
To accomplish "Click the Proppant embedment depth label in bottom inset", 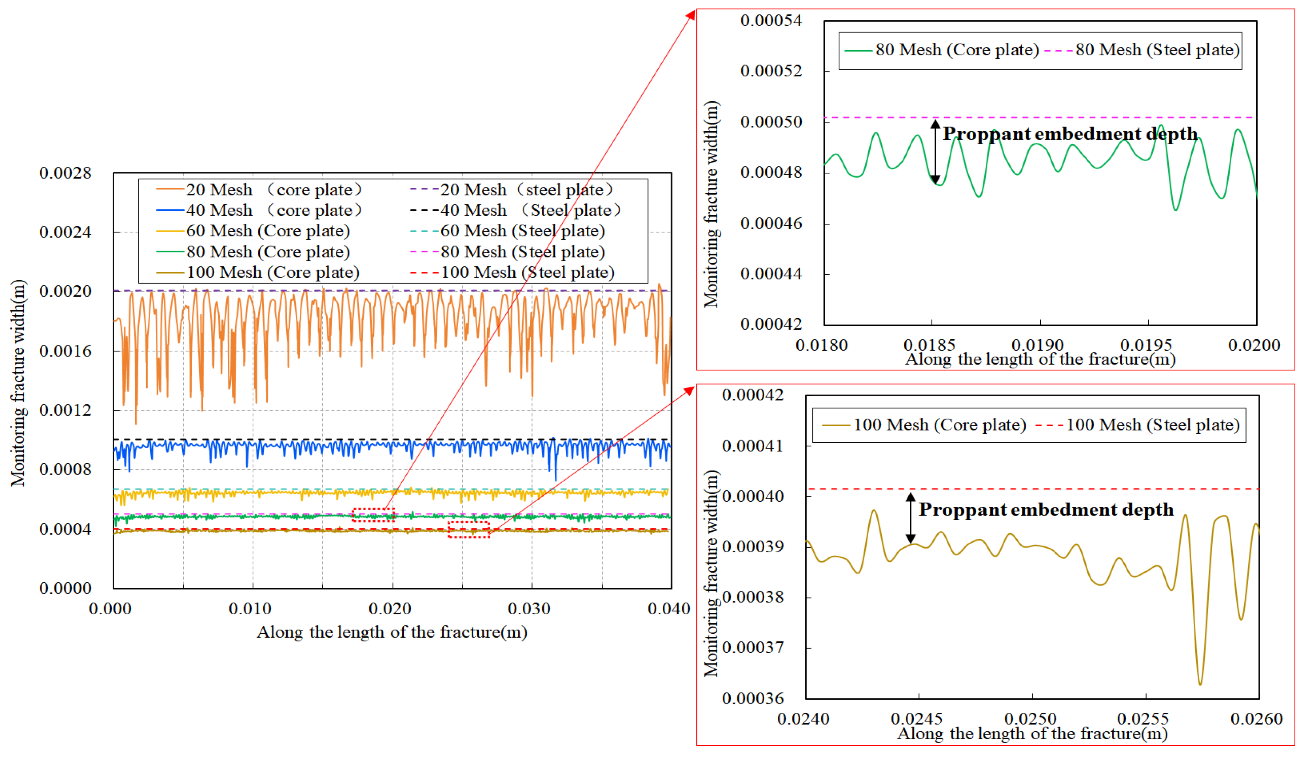I will point(1046,510).
